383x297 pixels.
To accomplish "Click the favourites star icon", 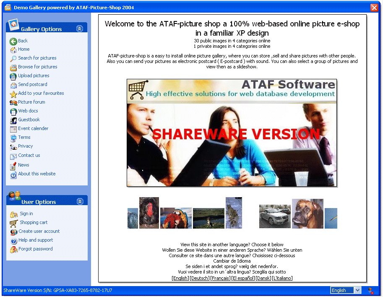I will pyautogui.click(x=13, y=94).
